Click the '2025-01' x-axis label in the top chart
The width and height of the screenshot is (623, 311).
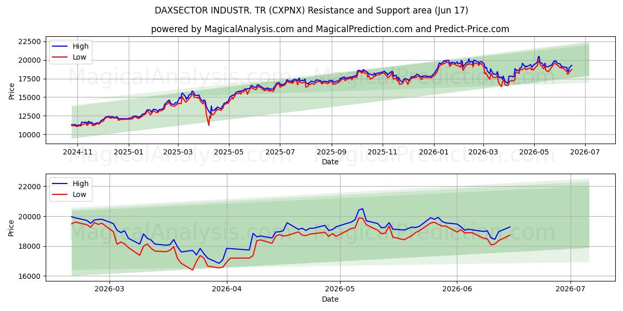pyautogui.click(x=128, y=153)
